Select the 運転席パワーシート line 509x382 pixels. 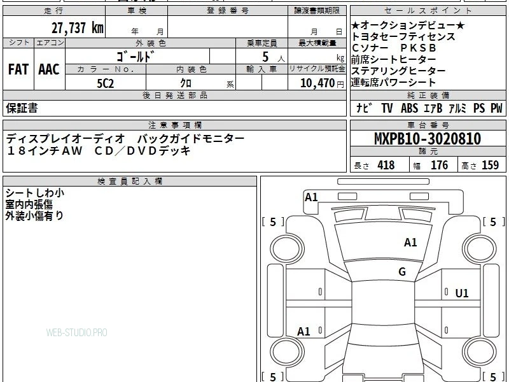point(393,82)
